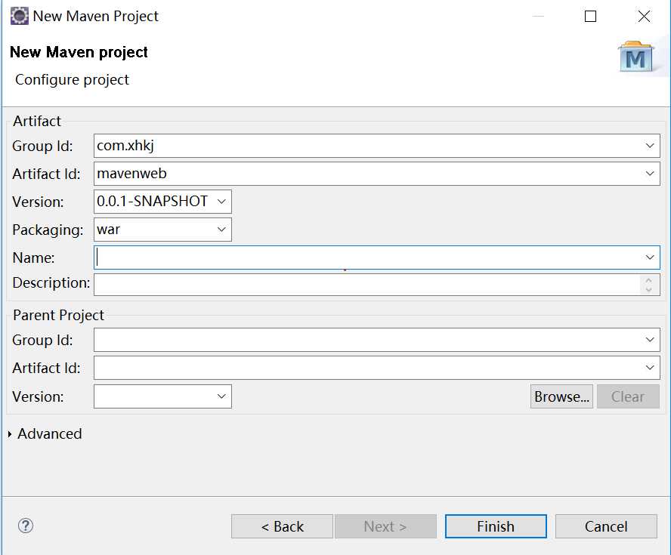671x555 pixels.
Task: Minimize the New Maven Project window
Action: coord(538,17)
